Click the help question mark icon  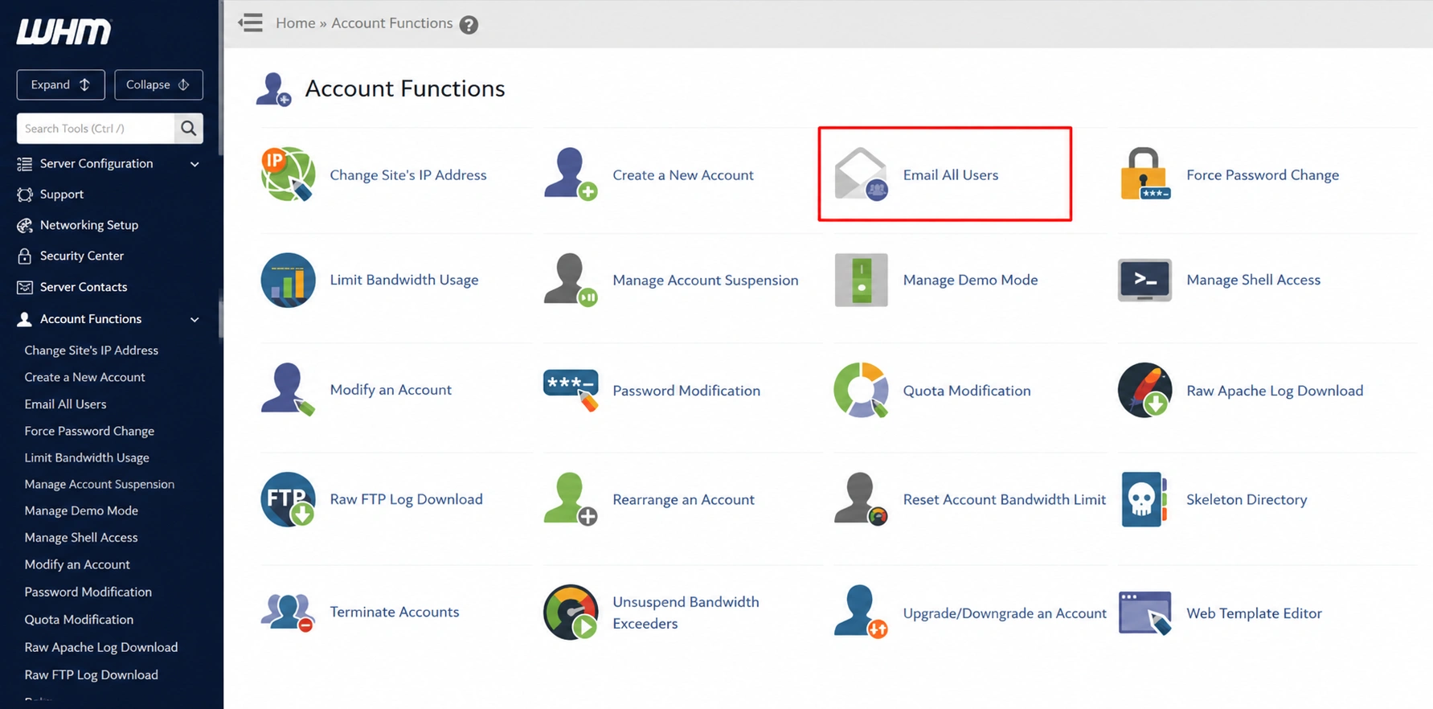pos(469,24)
